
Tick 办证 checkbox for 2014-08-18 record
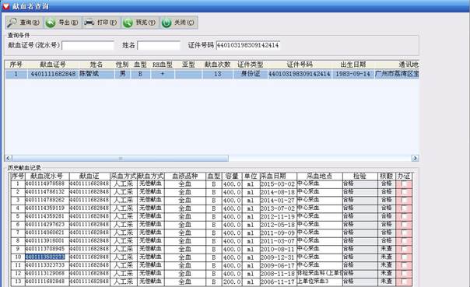click(404, 192)
